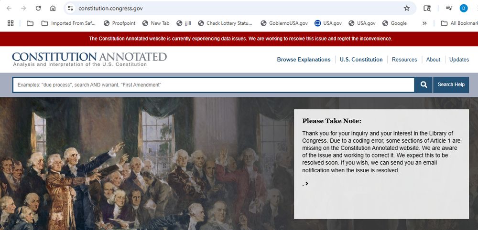Image resolution: width=478 pixels, height=230 pixels.
Task: Open the Imported From Safari bookmark folder
Action: tap(68, 23)
